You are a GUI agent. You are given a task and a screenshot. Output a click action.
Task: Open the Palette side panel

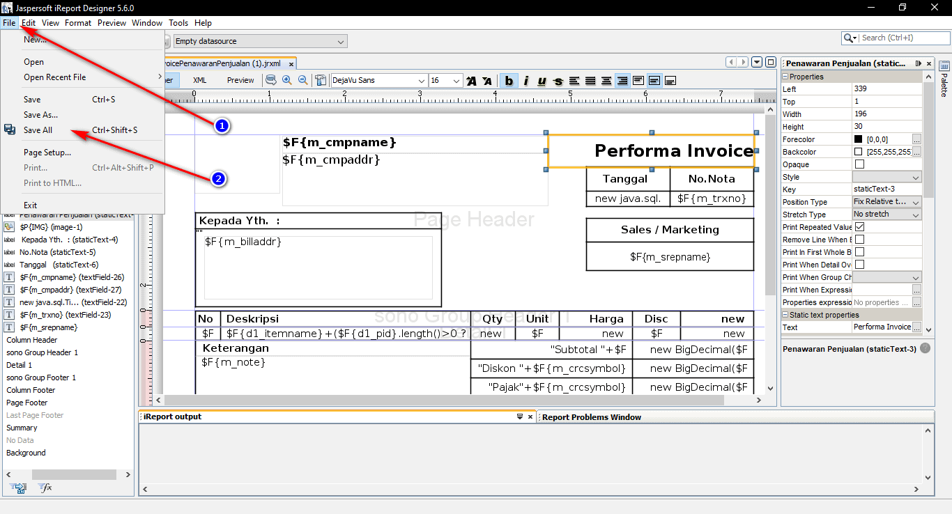944,79
